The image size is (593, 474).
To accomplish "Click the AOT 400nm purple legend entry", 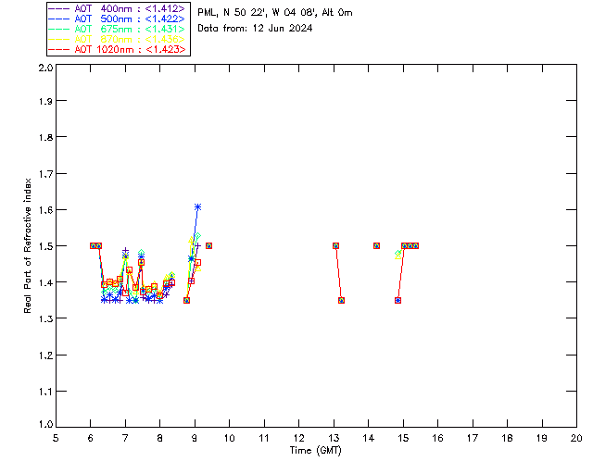I will tap(117, 8).
